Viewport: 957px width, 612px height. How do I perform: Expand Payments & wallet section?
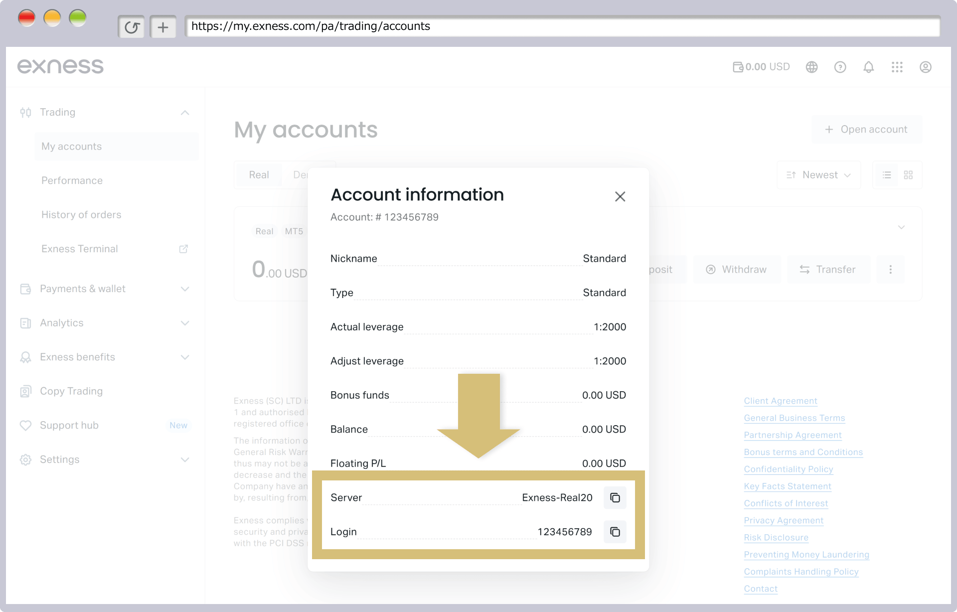(185, 289)
